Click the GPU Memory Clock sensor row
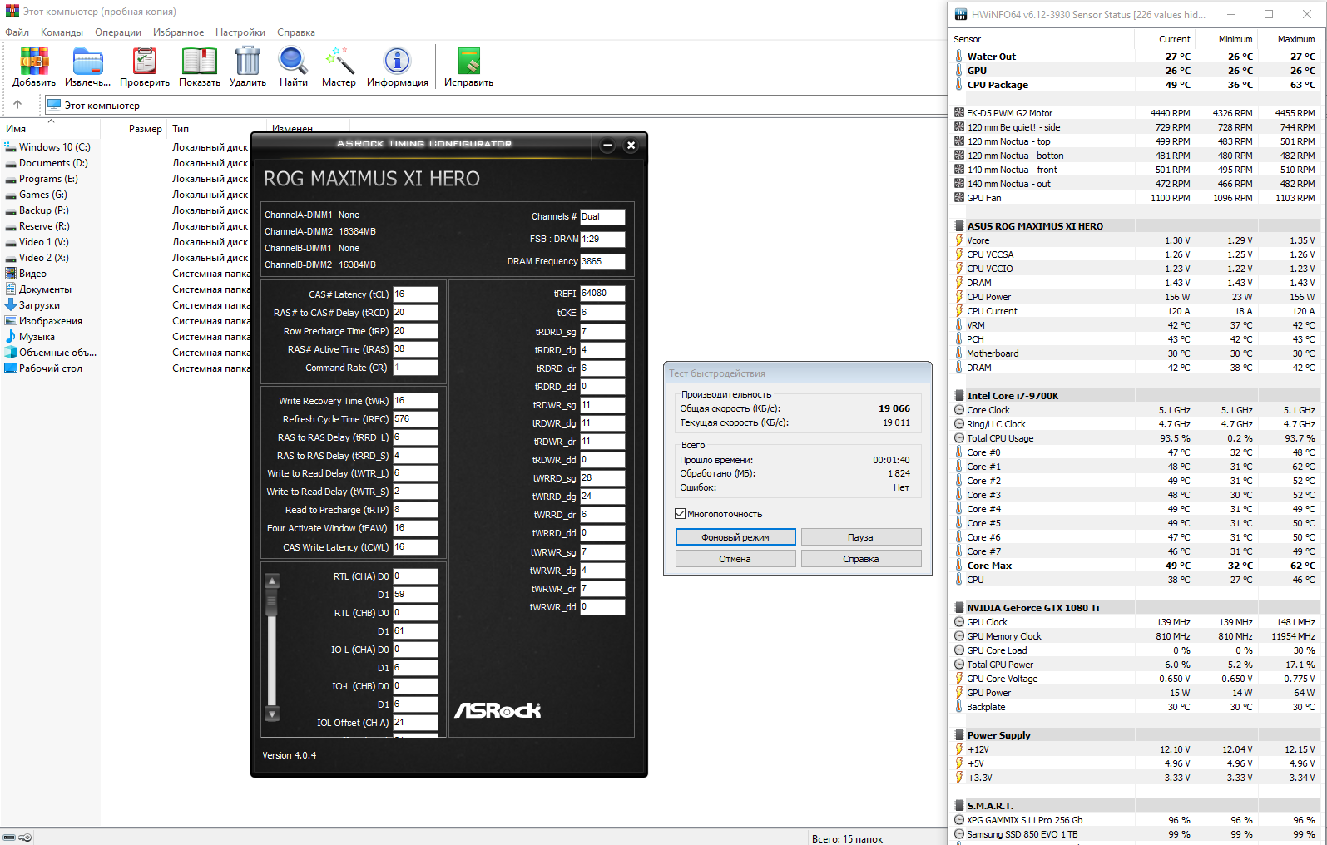The height and width of the screenshot is (845, 1327). point(1136,636)
